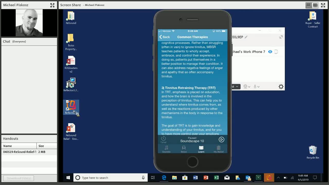Viewport: 329px width, 185px height.
Task: Click the device frame icon in Reflector
Action: coord(276,52)
